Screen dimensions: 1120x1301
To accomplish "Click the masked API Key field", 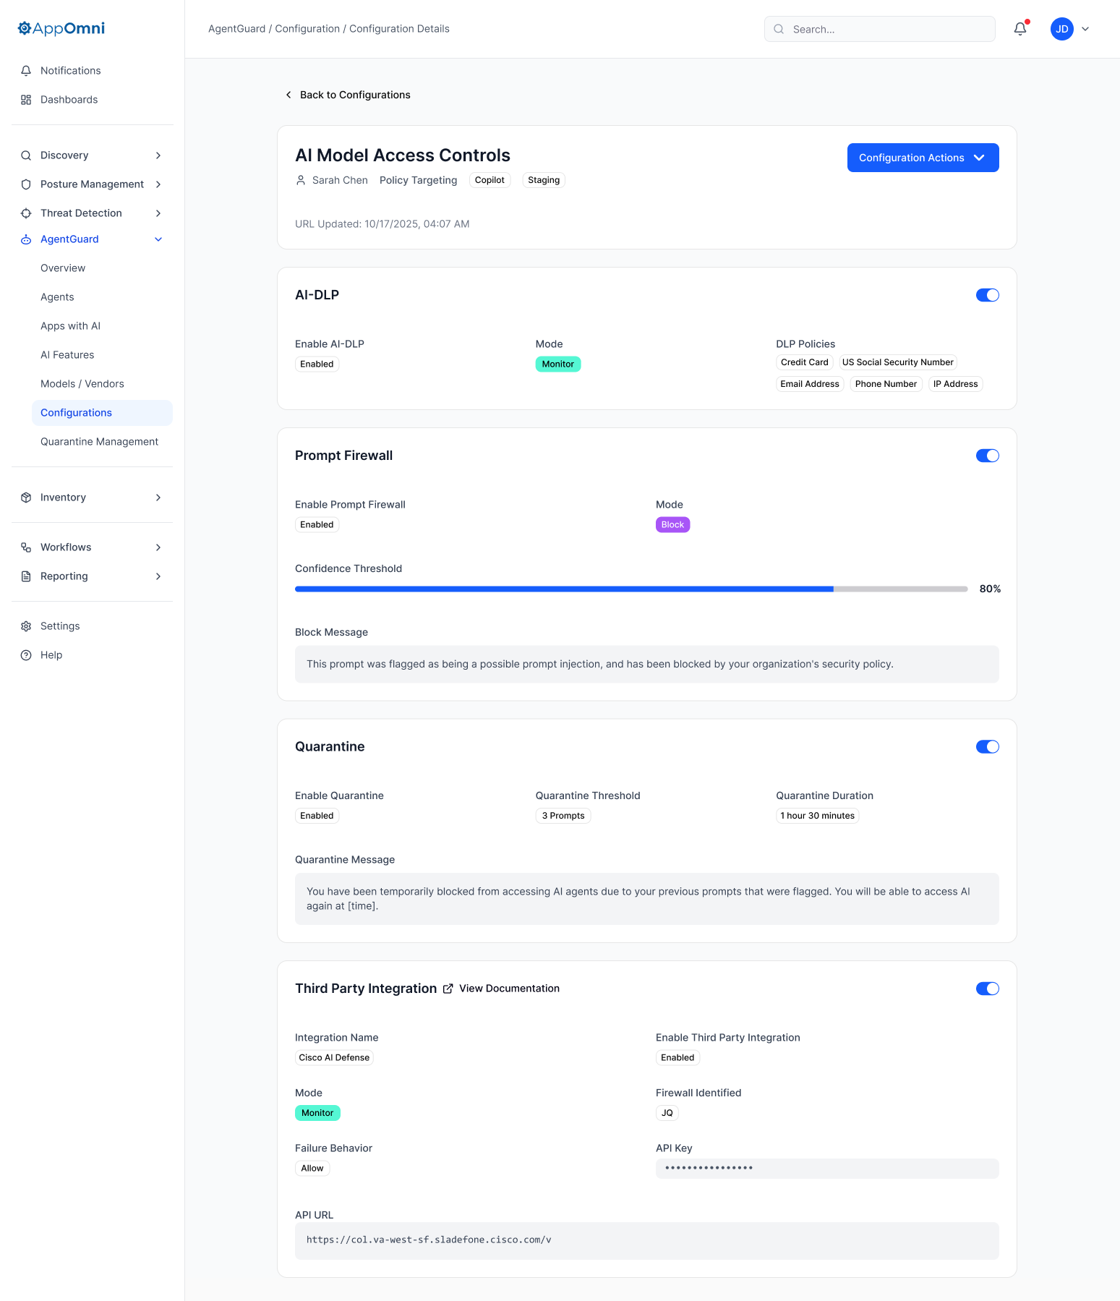I will click(x=827, y=1168).
